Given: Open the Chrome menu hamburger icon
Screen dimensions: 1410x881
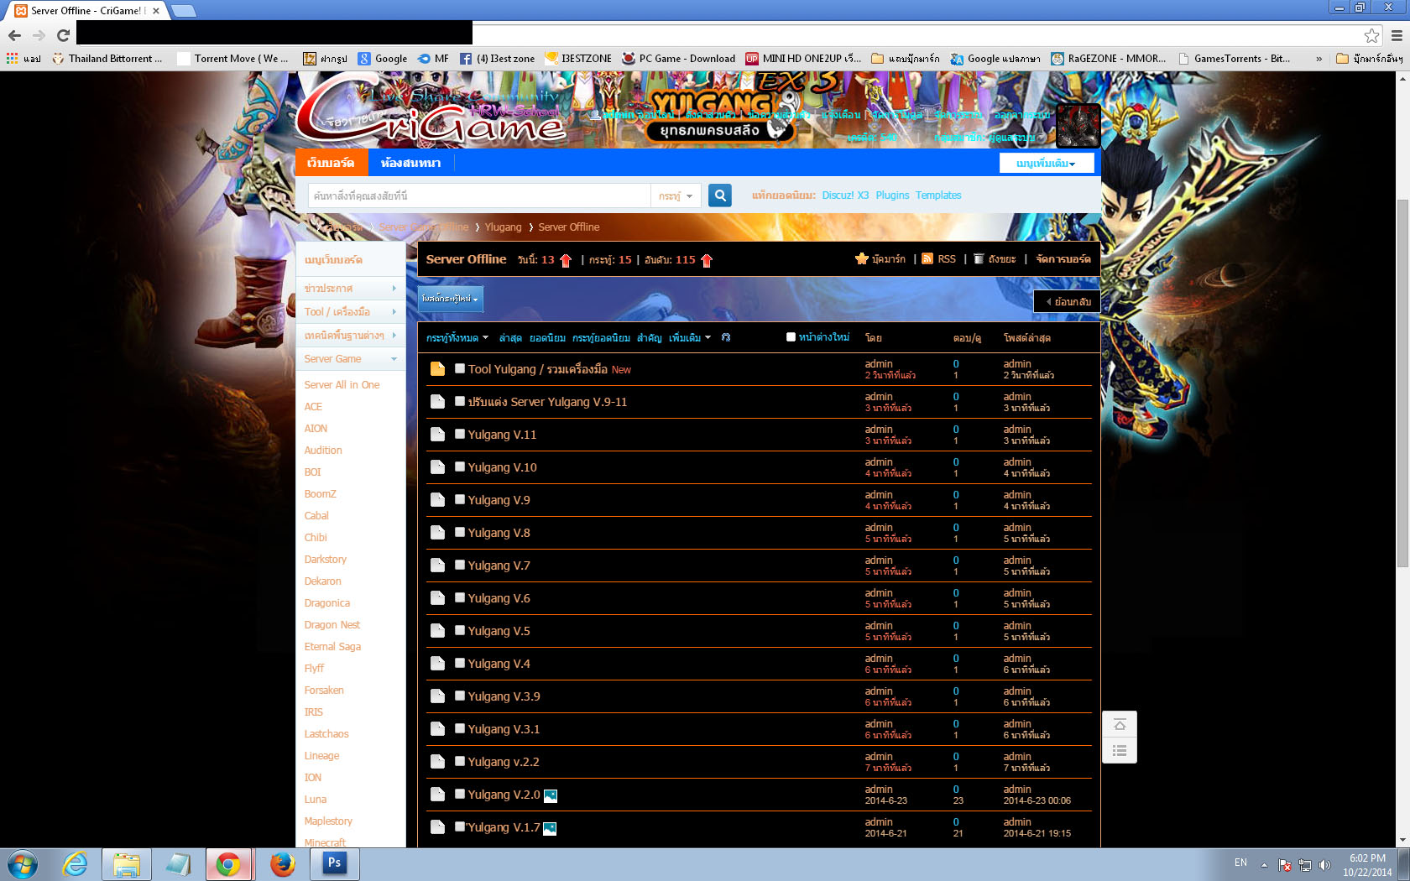Looking at the screenshot, I should click(x=1397, y=35).
